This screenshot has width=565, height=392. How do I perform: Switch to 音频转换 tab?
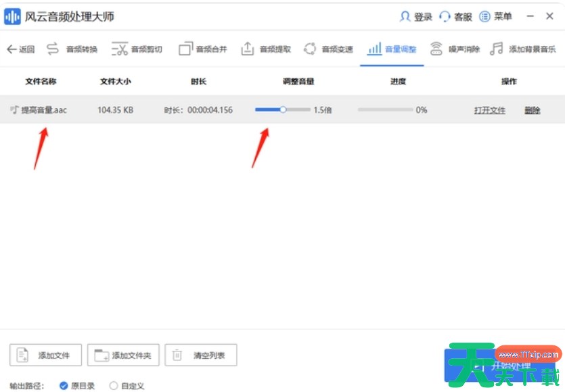click(x=72, y=49)
